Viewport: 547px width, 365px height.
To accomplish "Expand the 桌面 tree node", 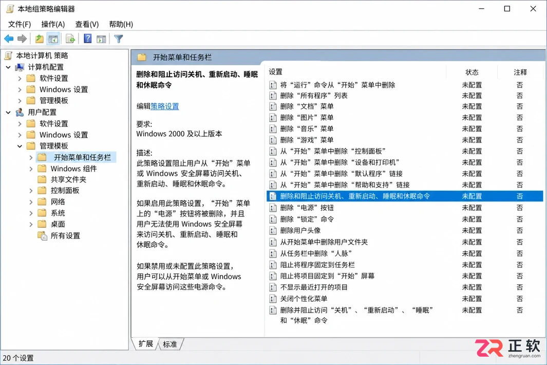I will [31, 224].
